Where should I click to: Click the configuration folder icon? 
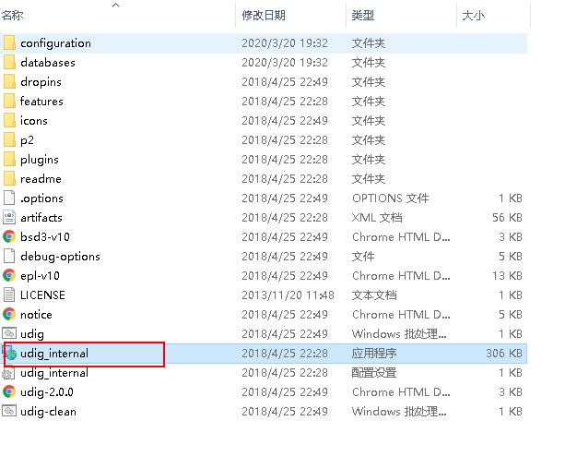(9, 43)
